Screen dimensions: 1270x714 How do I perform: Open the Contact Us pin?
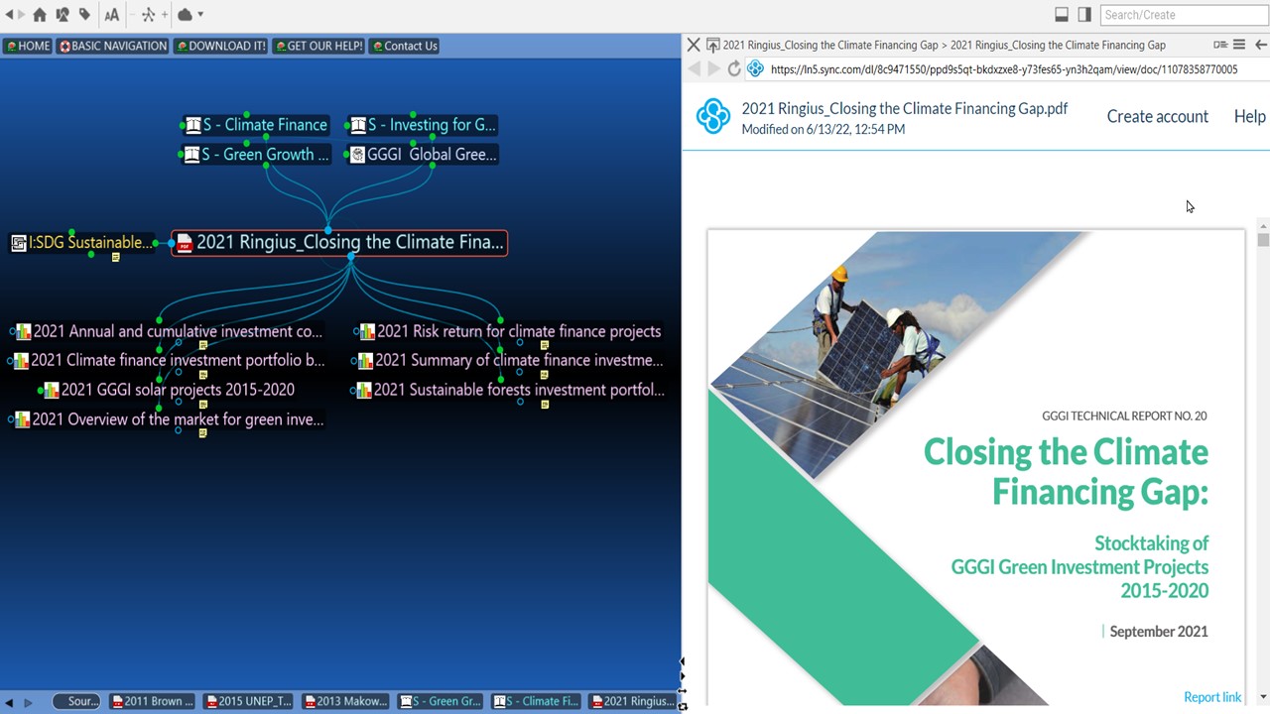pos(405,46)
